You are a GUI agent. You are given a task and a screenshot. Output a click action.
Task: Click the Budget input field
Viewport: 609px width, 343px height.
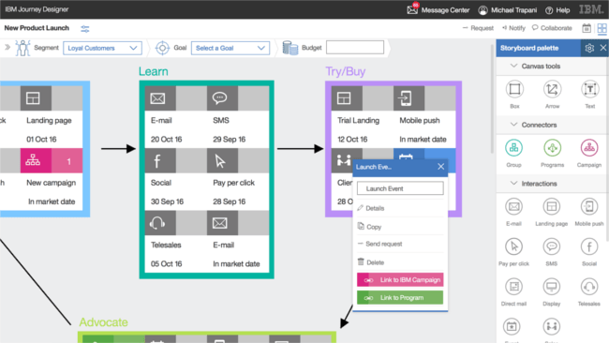click(355, 48)
